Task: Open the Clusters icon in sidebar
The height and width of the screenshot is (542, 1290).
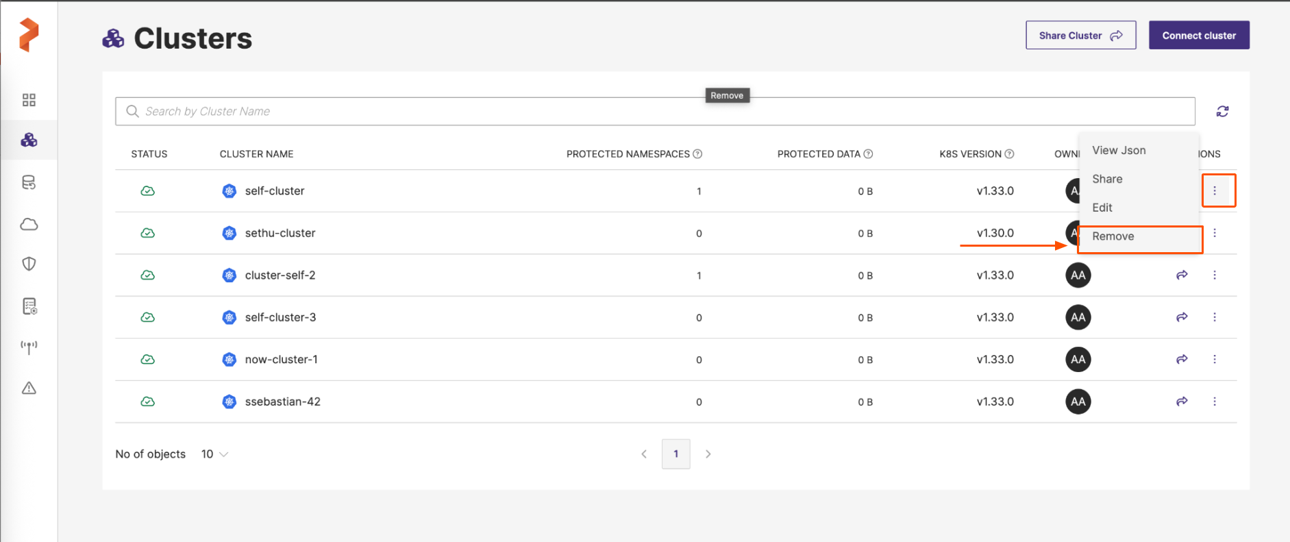Action: 29,140
